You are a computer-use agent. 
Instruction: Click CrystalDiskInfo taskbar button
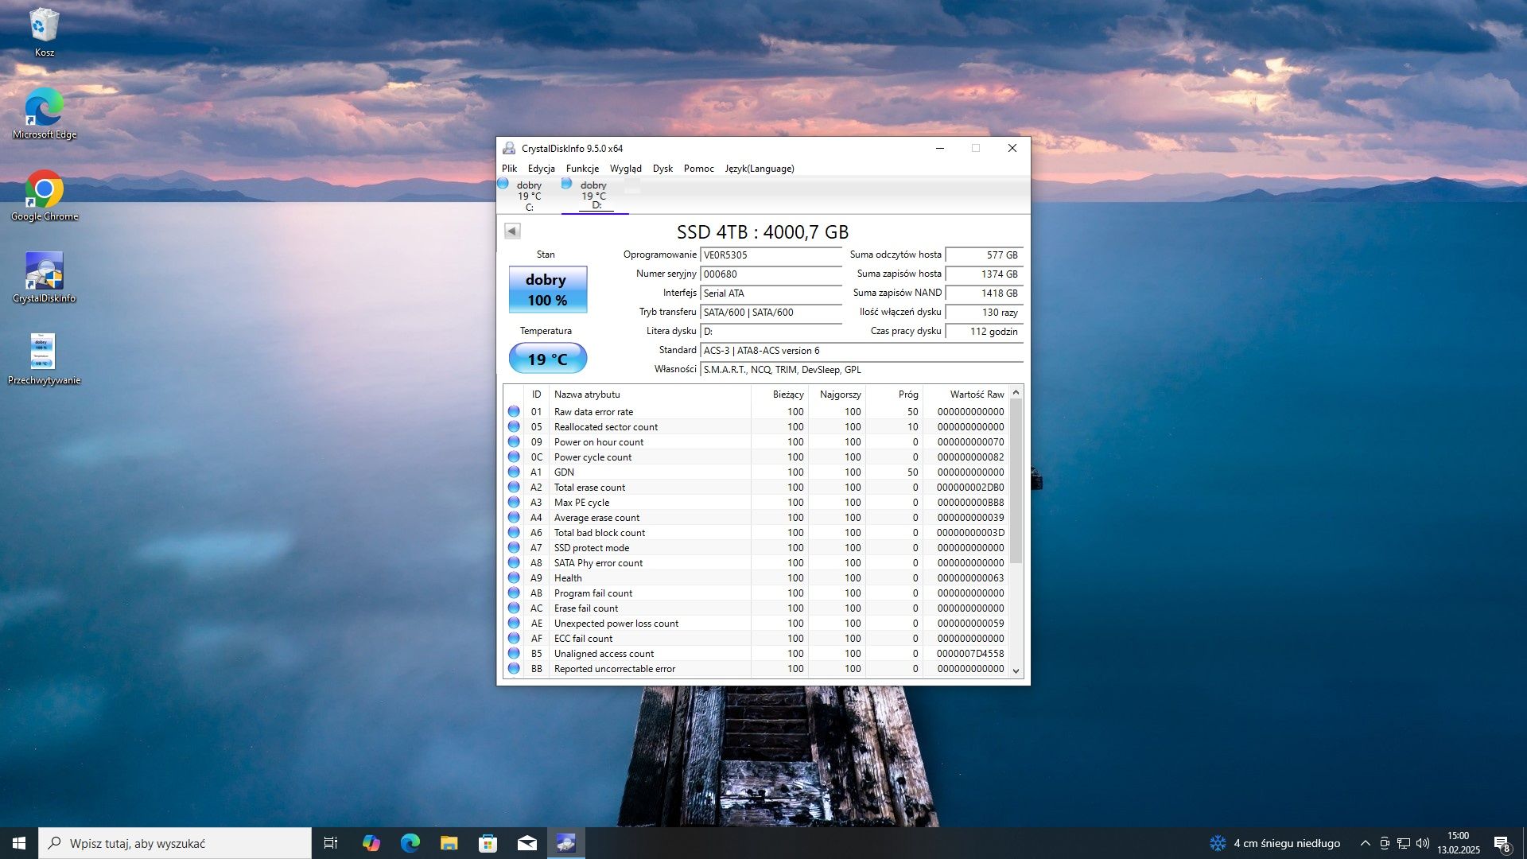(565, 843)
